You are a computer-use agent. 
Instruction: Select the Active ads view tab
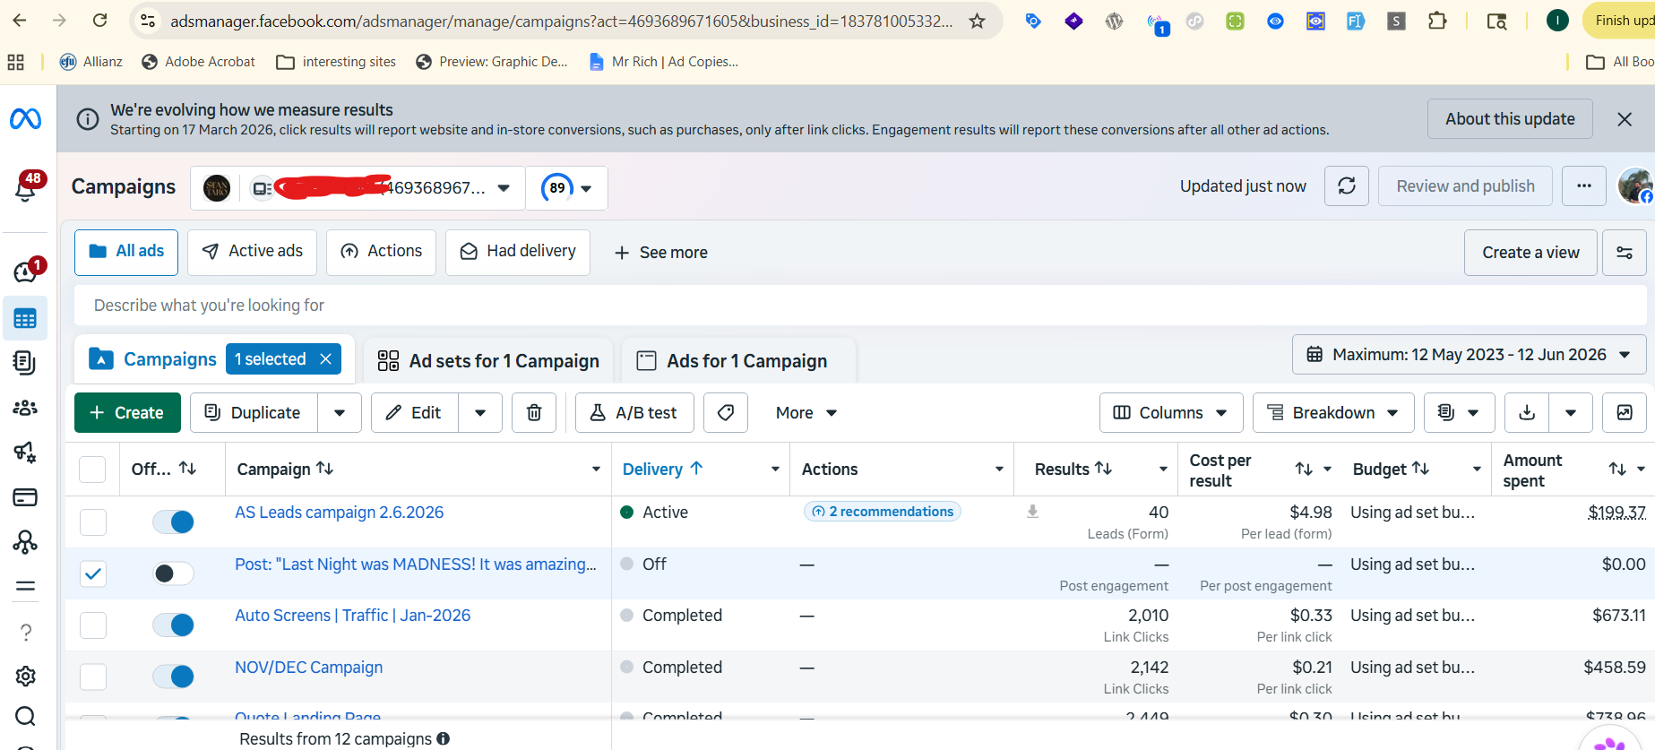point(252,252)
